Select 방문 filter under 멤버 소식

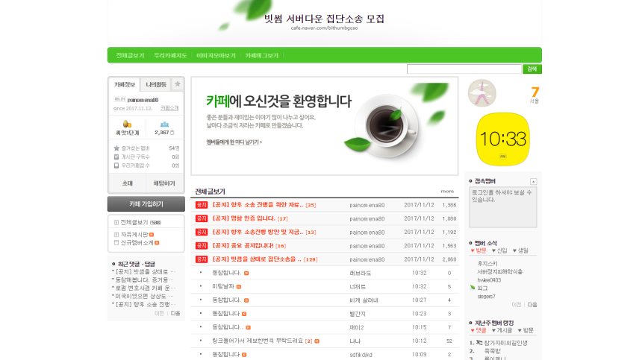click(479, 250)
